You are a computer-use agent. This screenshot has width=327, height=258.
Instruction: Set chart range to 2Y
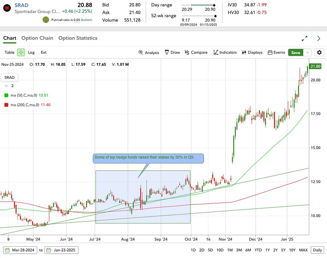tap(275, 250)
